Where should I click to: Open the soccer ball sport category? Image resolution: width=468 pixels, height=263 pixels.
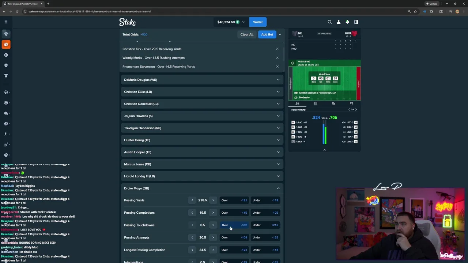pyautogui.click(x=6, y=92)
